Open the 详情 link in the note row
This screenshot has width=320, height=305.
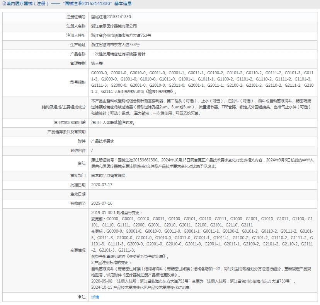pos(95,297)
